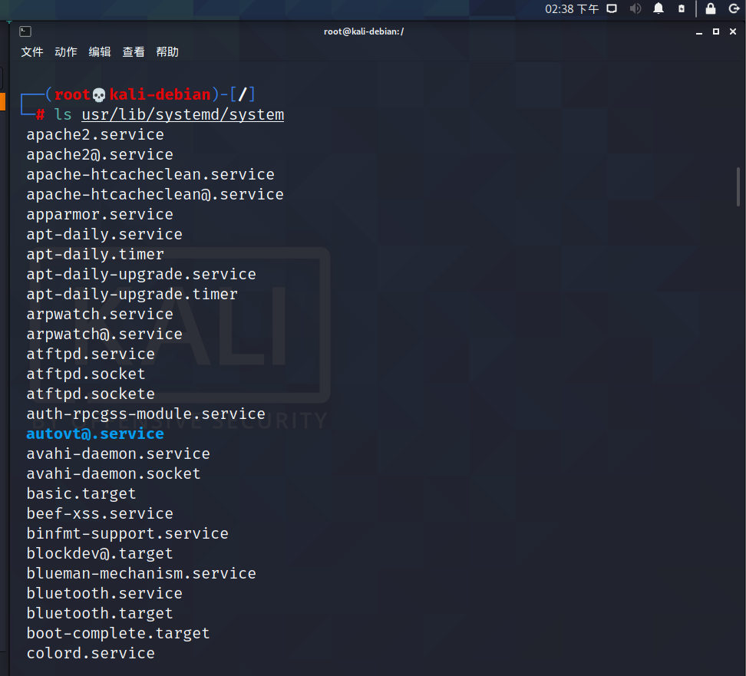Click the blueman-mechanism.service line
The width and height of the screenshot is (746, 676).
click(141, 574)
